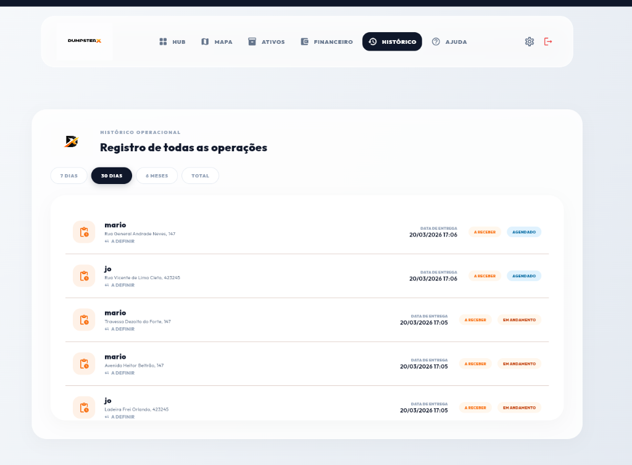This screenshot has width=632, height=465.
Task: Switch filter to 6 Meses
Action: point(157,176)
